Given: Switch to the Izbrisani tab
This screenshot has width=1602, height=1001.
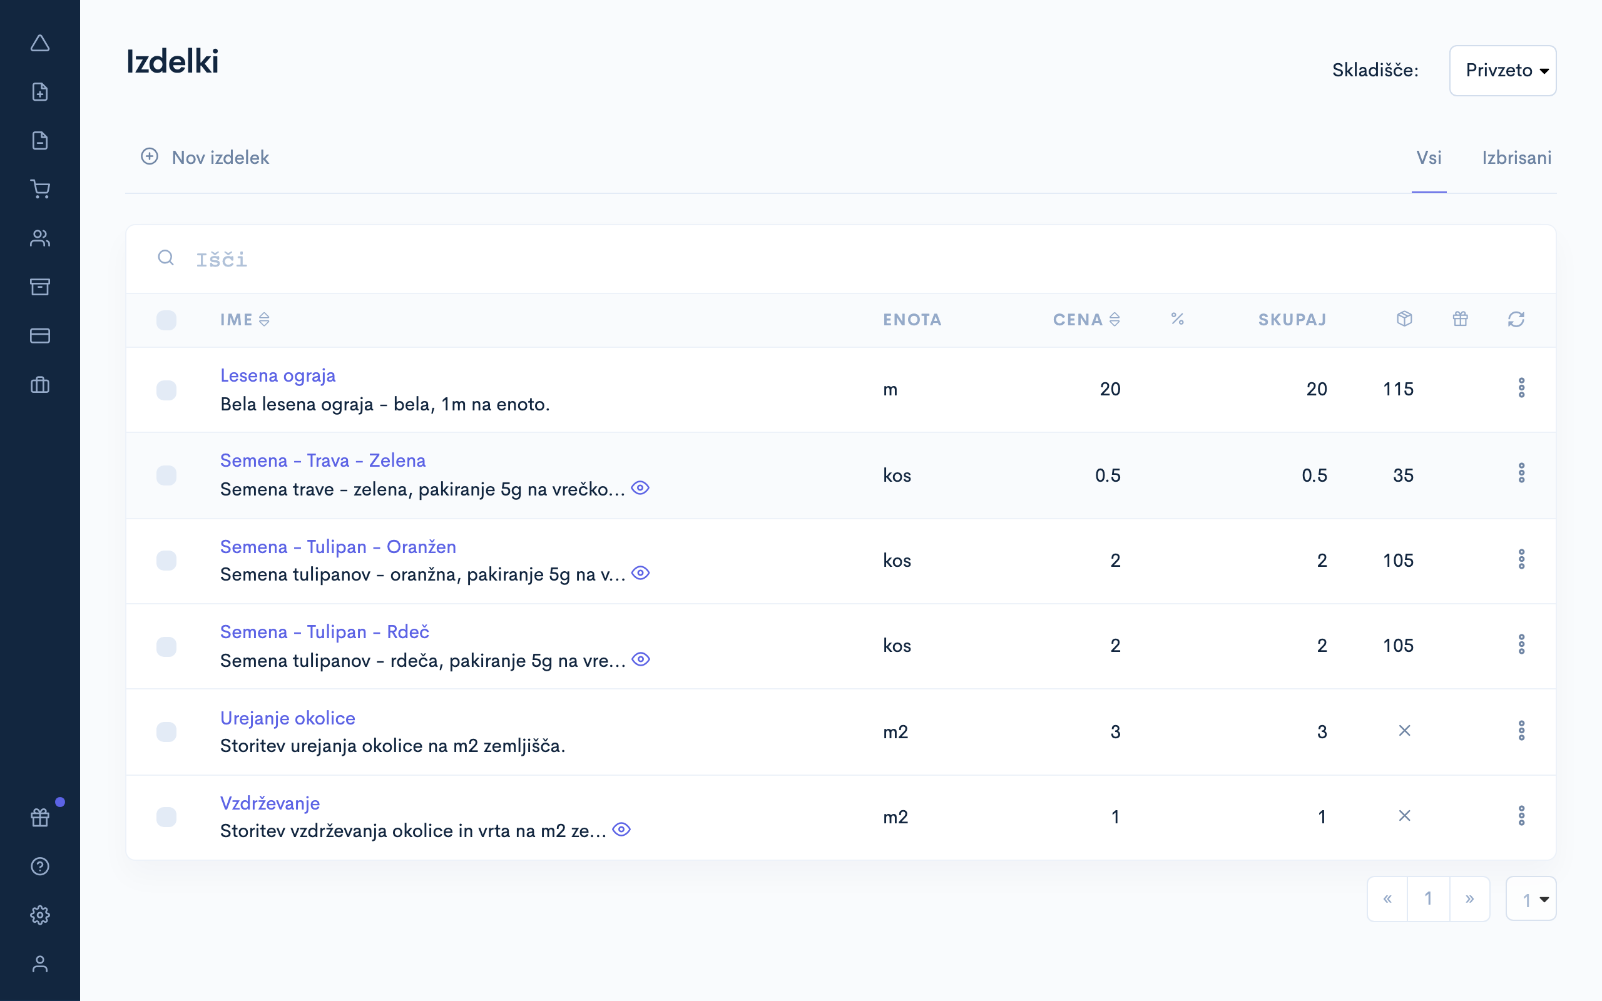Looking at the screenshot, I should click(1516, 158).
